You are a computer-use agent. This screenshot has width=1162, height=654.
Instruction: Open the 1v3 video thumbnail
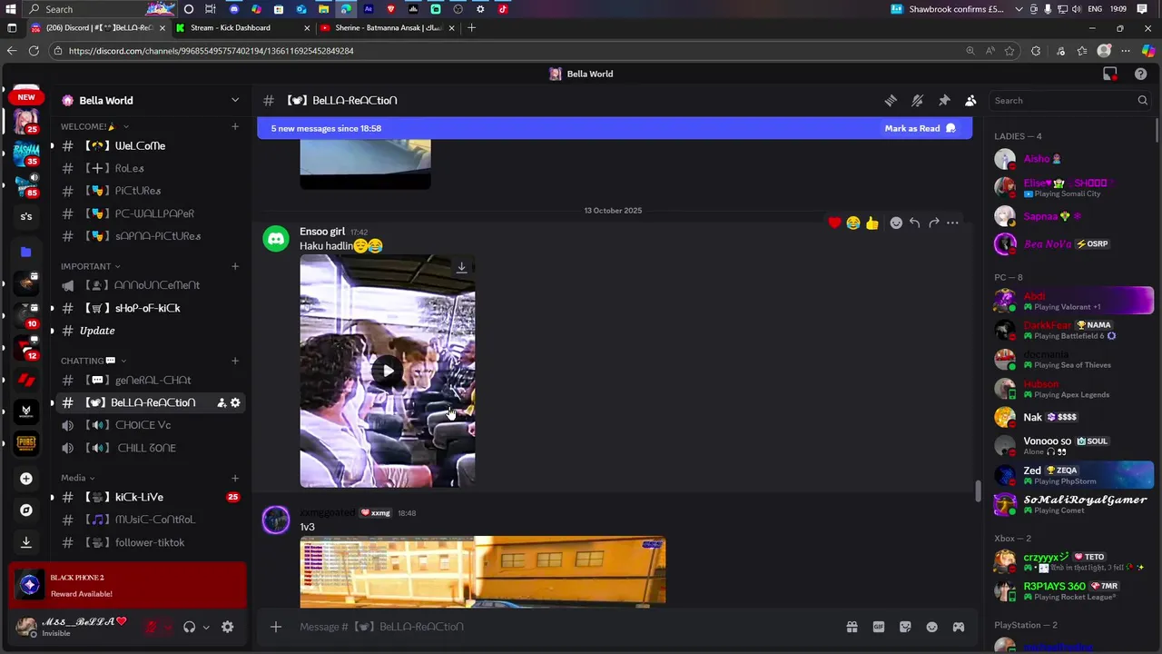[x=483, y=571]
